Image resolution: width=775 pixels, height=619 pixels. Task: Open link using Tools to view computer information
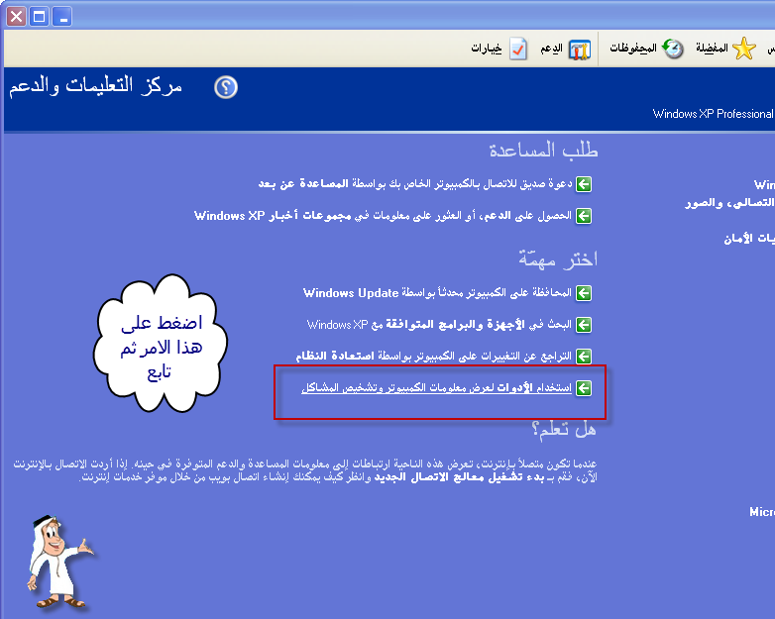[436, 388]
